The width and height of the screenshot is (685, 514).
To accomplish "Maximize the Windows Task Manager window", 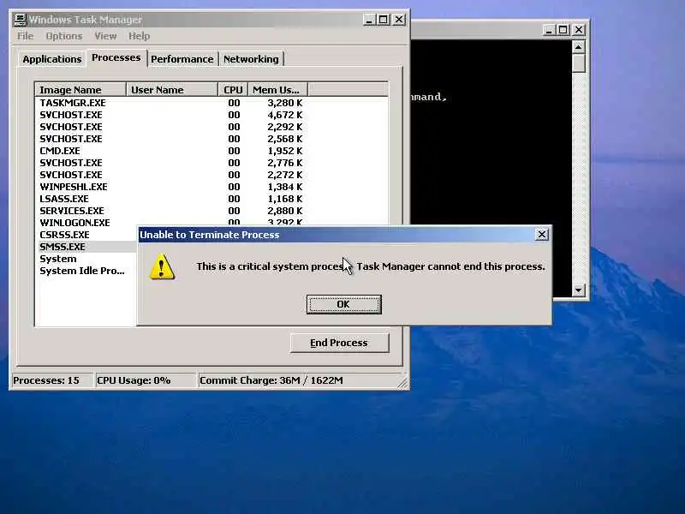I will (384, 20).
